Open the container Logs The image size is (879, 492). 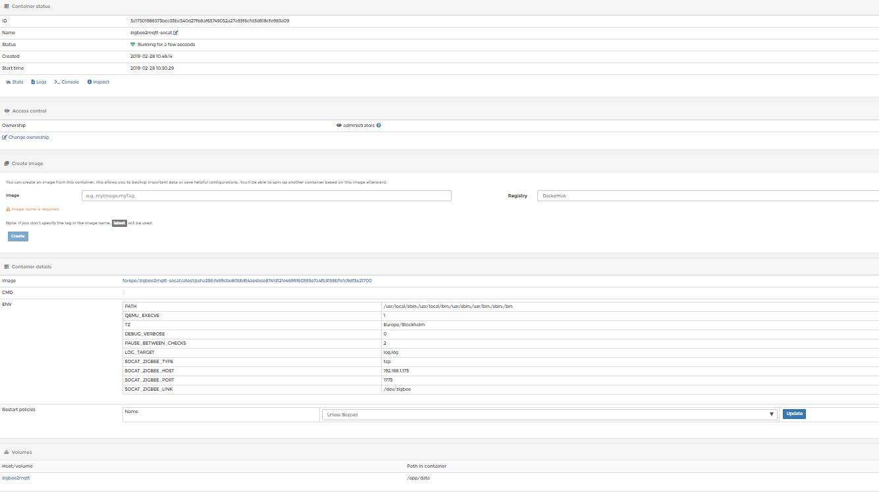(38, 82)
